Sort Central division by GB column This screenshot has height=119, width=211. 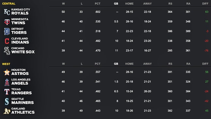[x=116, y=4]
